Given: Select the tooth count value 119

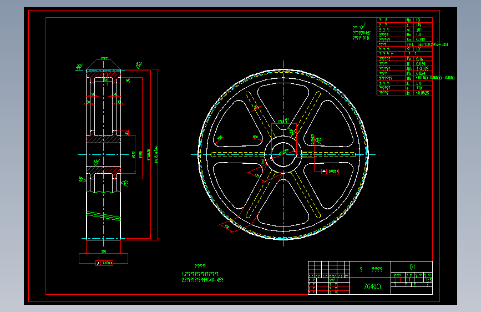Looking at the screenshot, I should tap(418, 25).
